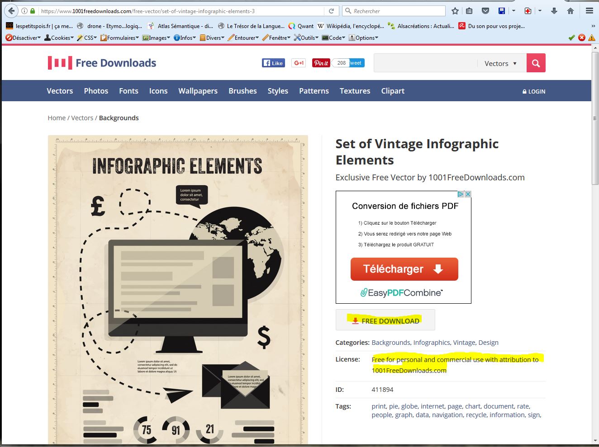This screenshot has width=599, height=447.
Task: Bookmark page with the star icon
Action: 455,11
